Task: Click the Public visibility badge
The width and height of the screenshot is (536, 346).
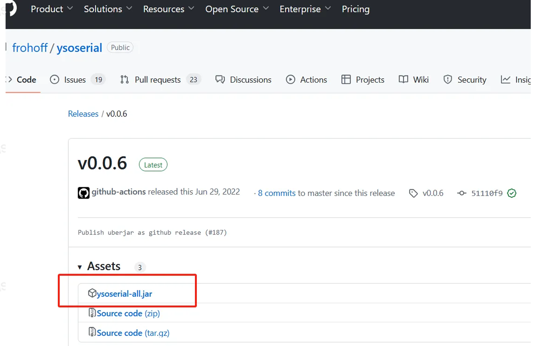Action: point(120,48)
